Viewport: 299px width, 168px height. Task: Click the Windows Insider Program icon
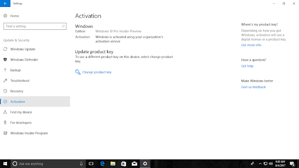click(5, 133)
